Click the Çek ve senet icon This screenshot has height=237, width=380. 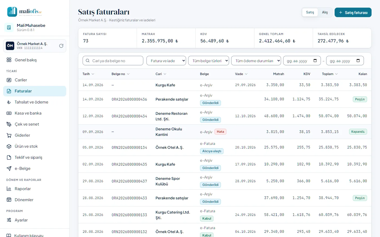9,124
